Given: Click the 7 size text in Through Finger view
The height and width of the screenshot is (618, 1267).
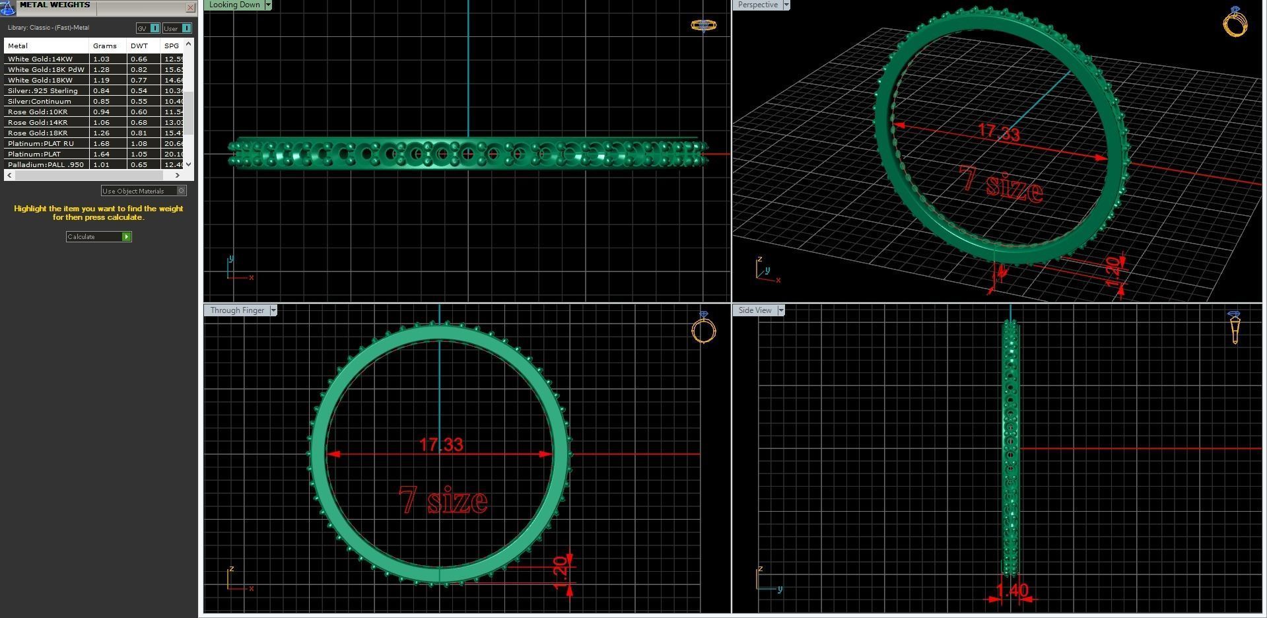Looking at the screenshot, I should tap(443, 500).
